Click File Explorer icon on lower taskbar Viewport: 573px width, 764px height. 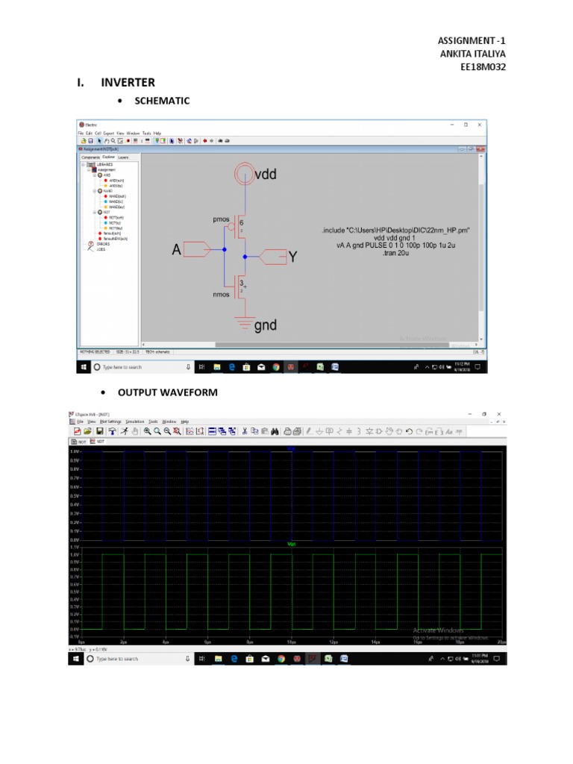coord(219,659)
